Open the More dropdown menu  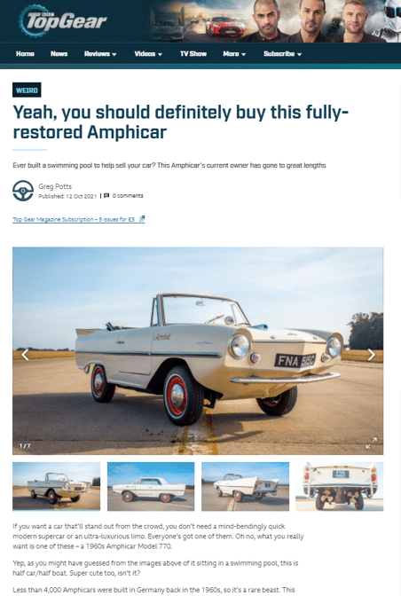[x=234, y=54]
